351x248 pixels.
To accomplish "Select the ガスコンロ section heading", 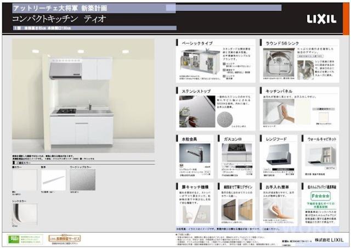I will click(233, 139).
